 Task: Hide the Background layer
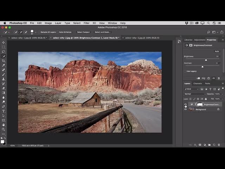coord(186,109)
